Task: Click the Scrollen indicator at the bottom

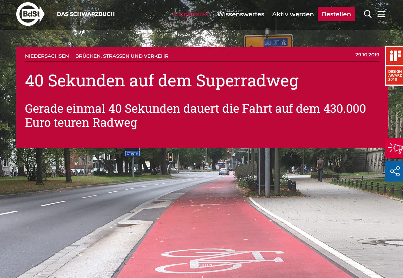Action: pyautogui.click(x=202, y=265)
